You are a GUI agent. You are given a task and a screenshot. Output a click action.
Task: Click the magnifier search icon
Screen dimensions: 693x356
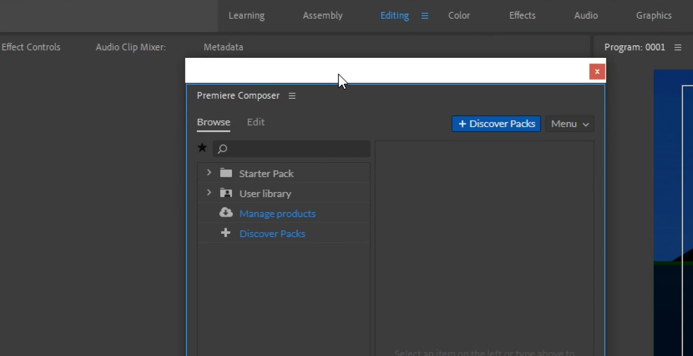[x=222, y=149]
